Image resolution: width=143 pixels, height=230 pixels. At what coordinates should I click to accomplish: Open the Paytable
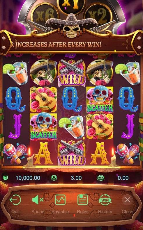click(x=60, y=200)
